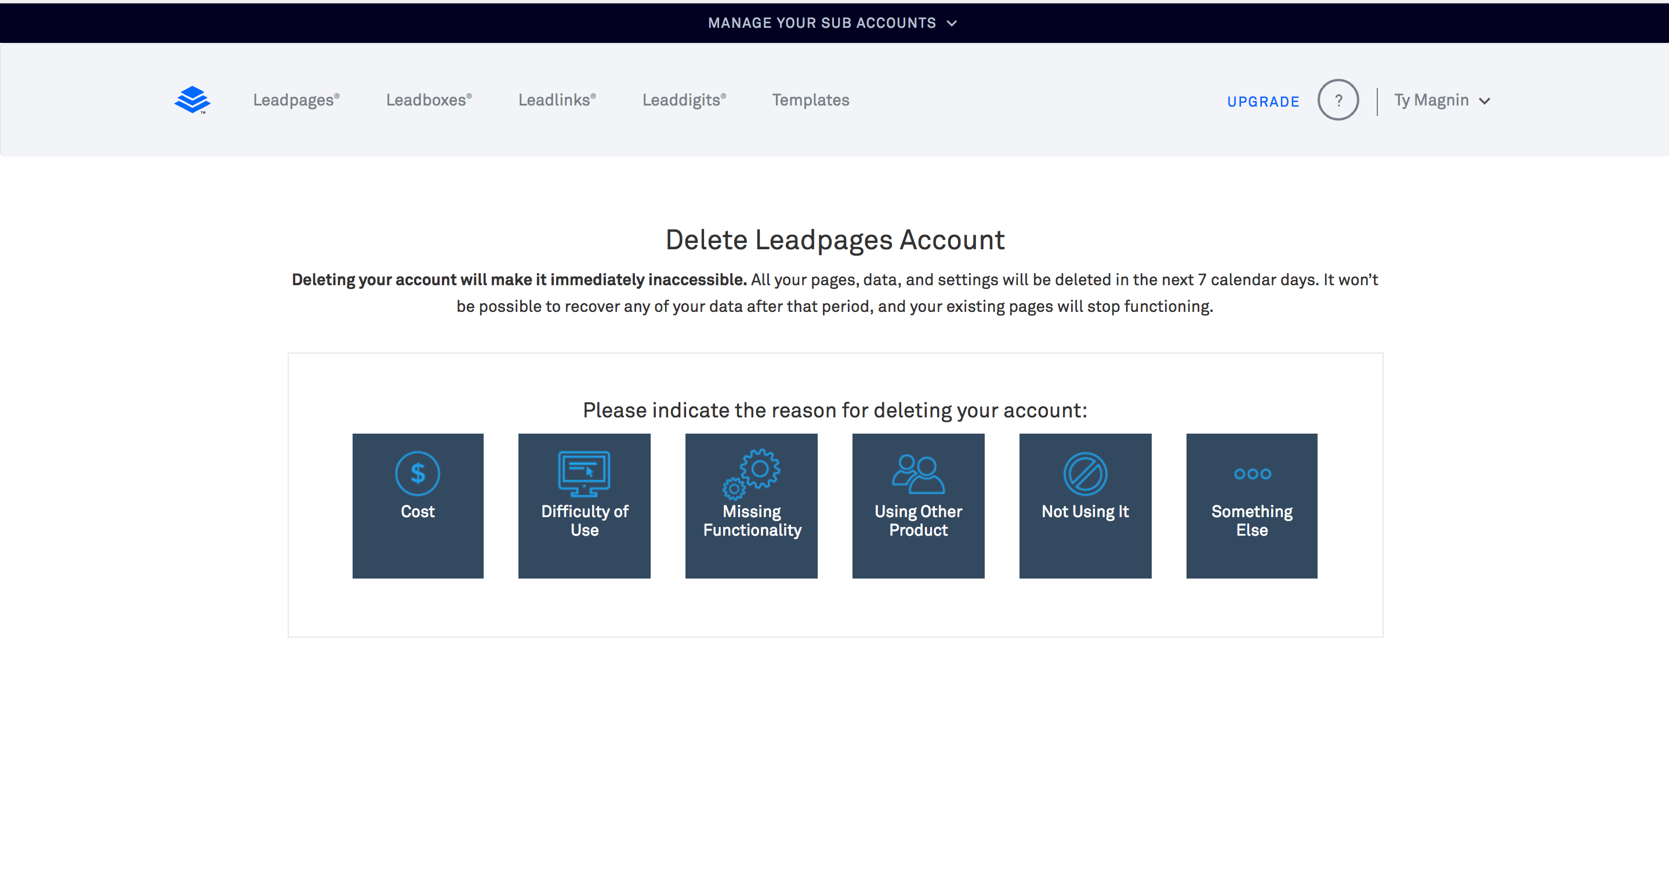Open the help question mark icon
This screenshot has width=1669, height=880.
pyautogui.click(x=1338, y=100)
